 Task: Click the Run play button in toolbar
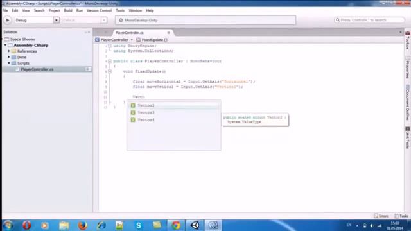(8, 20)
